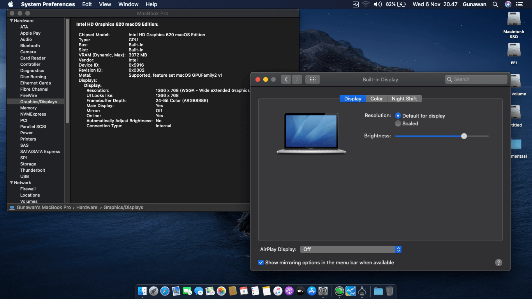Open the System Information sidebar icon Graphics/Displays
The width and height of the screenshot is (532, 299).
pyautogui.click(x=39, y=101)
